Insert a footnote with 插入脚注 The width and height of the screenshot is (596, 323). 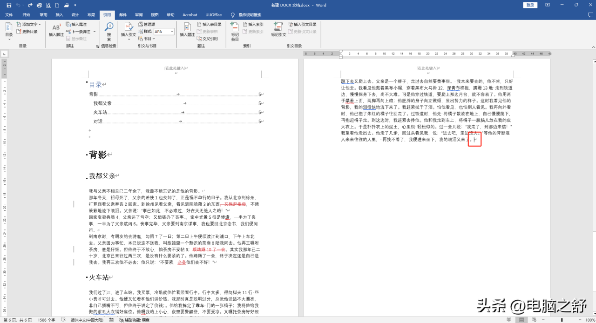tap(56, 31)
